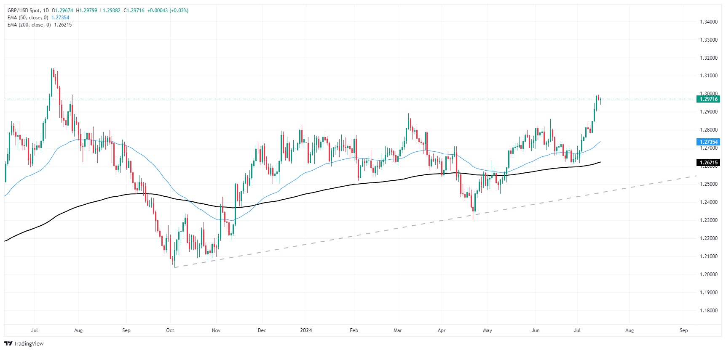
Task: Select the EMA 200 legend label
Action: pyautogui.click(x=29, y=25)
